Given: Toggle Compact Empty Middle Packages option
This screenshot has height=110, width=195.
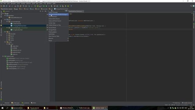Looking at the screenshot, I should point(58,14).
